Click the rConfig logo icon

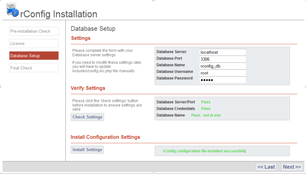tap(13, 10)
